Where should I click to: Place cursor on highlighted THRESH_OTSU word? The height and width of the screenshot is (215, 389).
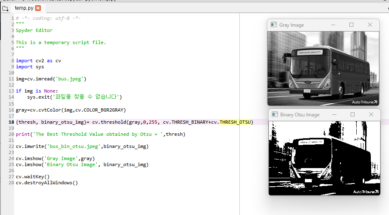pos(235,122)
